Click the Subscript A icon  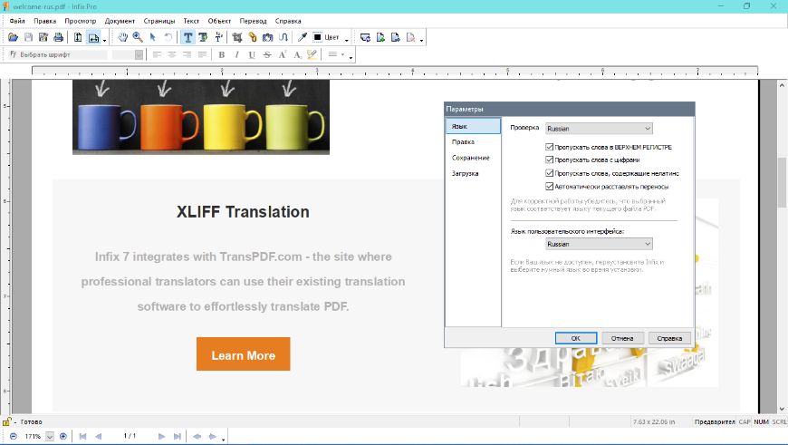point(297,54)
